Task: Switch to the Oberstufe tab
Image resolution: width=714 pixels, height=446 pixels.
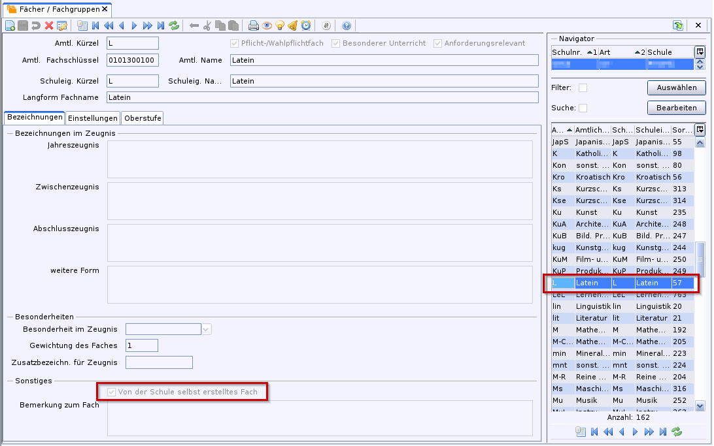Action: tap(143, 118)
